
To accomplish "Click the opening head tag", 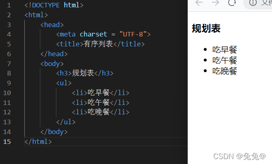I will (52, 25).
